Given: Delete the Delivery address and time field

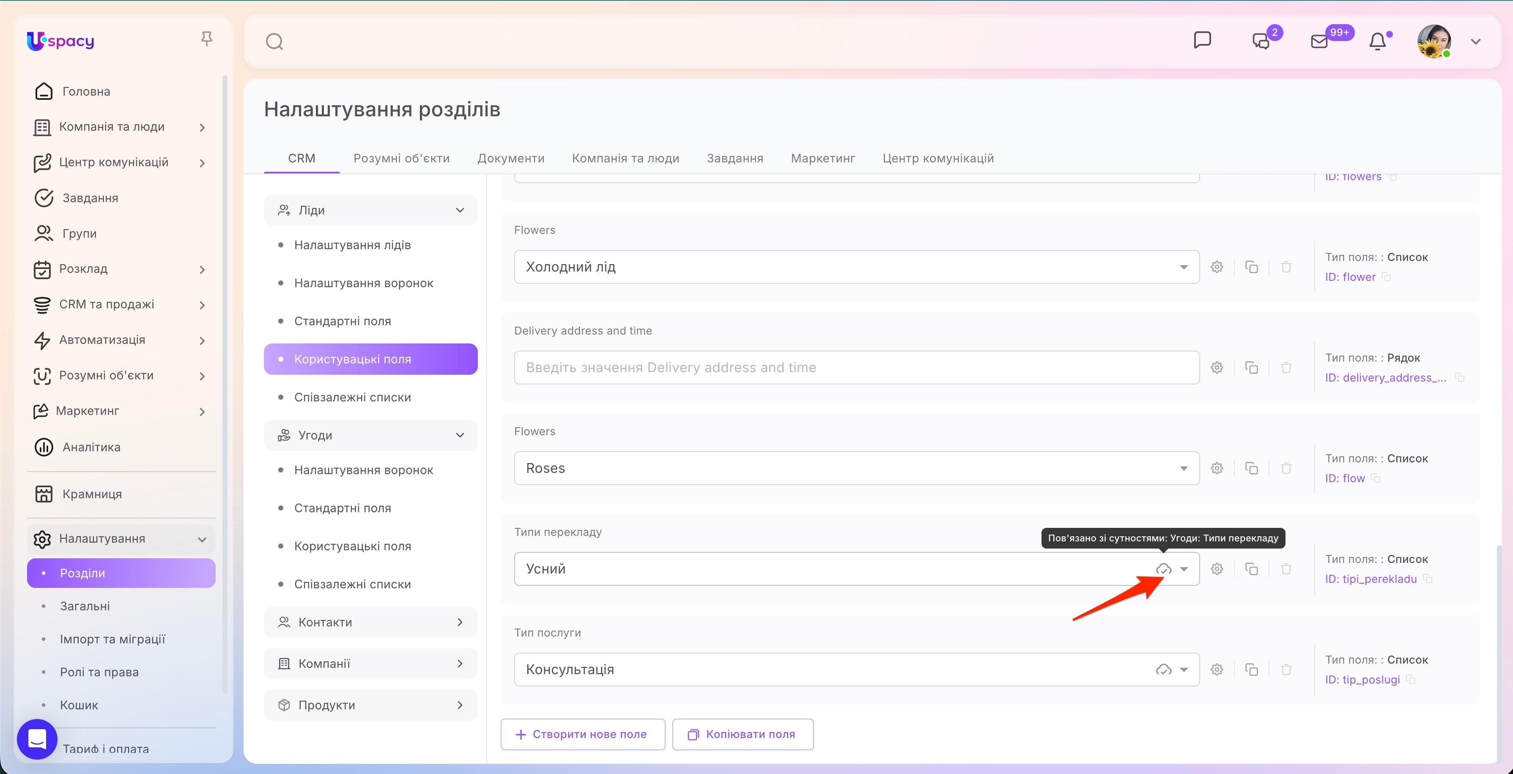Looking at the screenshot, I should (1286, 368).
